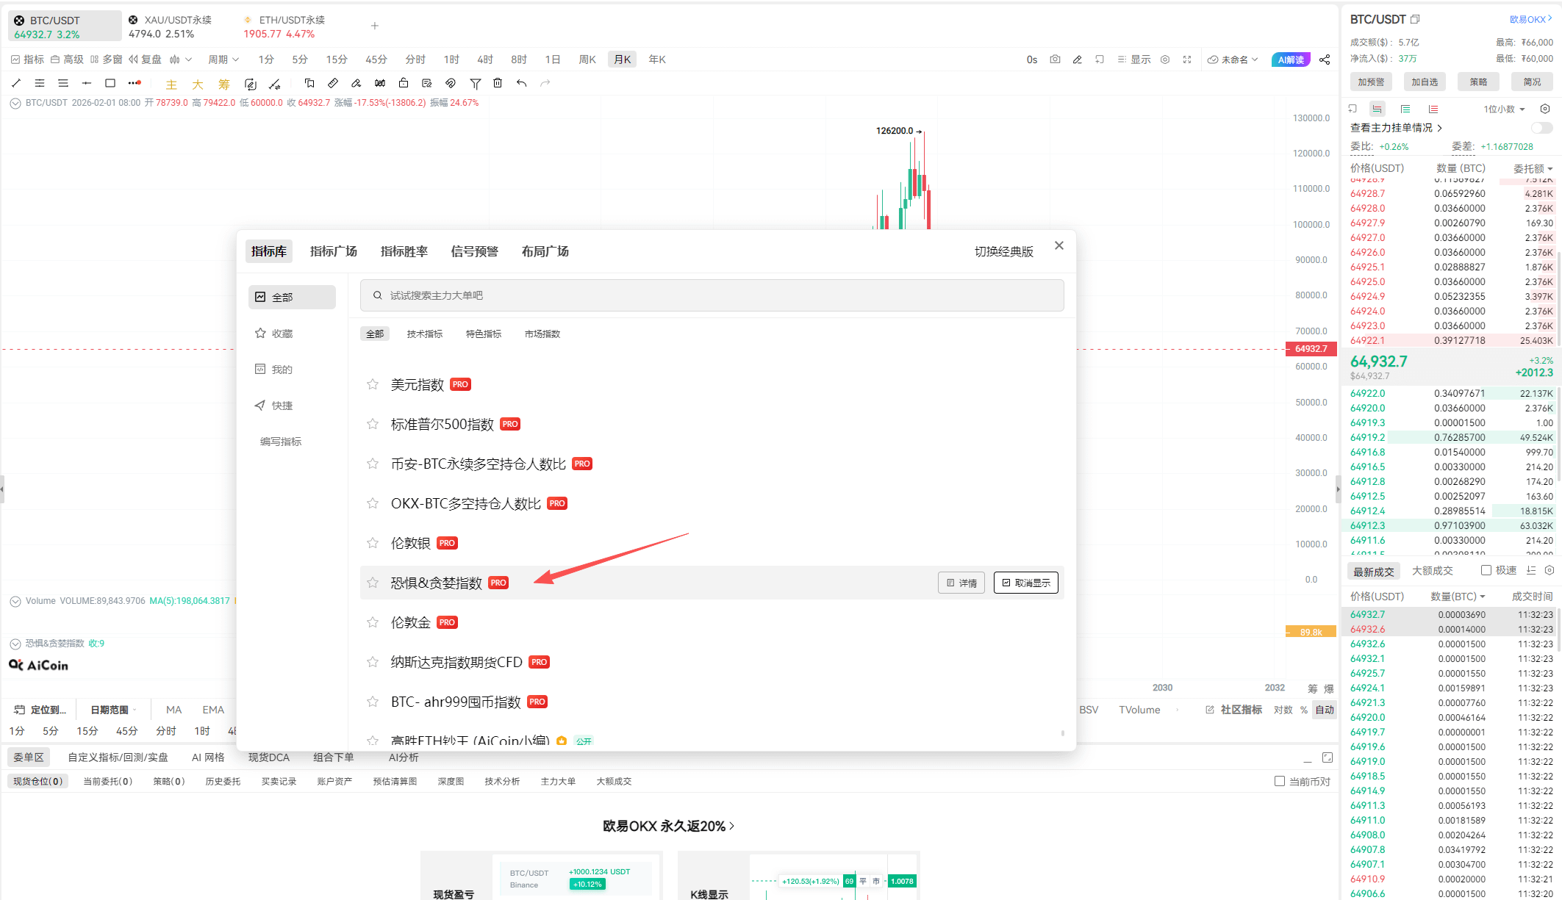Switch to the 信号预警 tab
Viewport: 1562px width, 900px height.
(474, 251)
